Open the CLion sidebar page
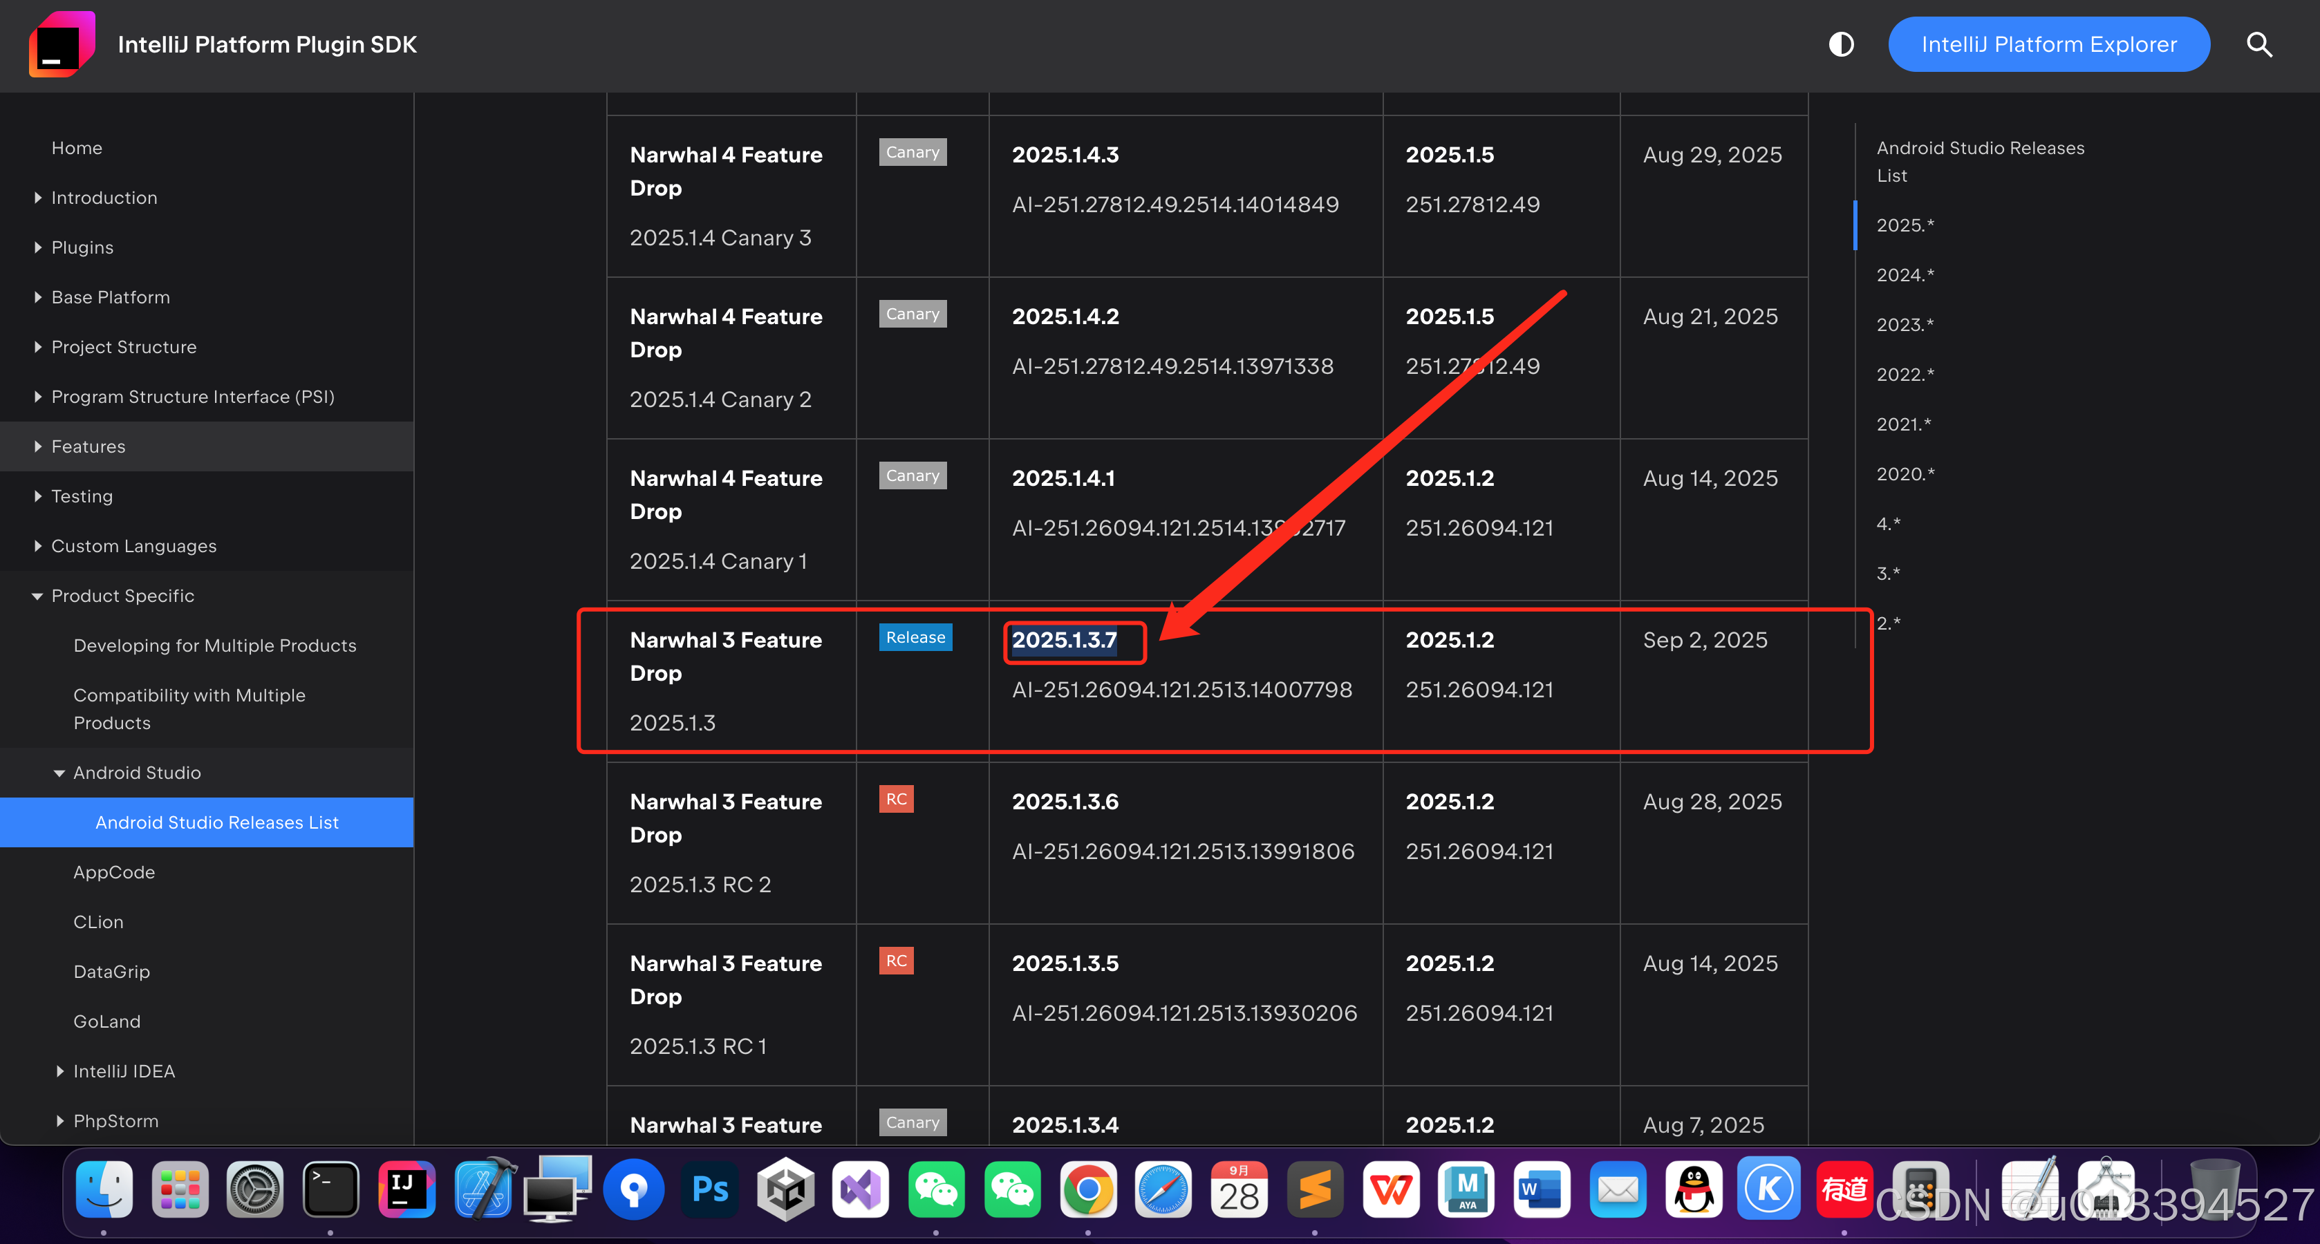The width and height of the screenshot is (2320, 1244). (x=98, y=922)
